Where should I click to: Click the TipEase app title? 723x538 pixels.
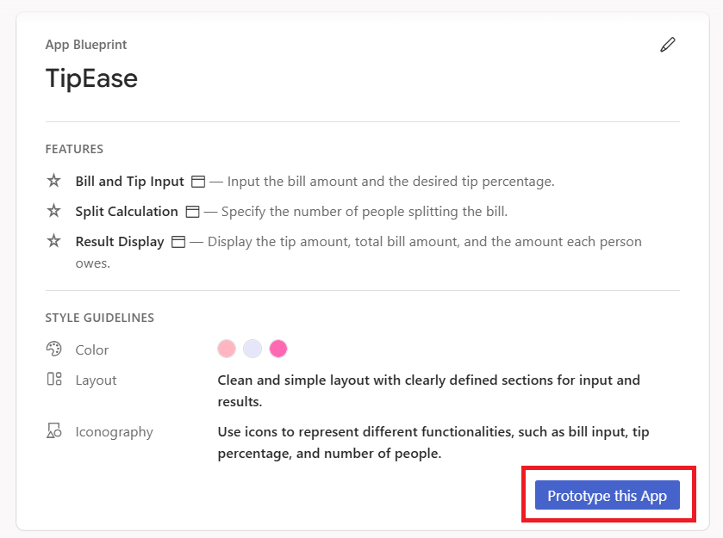(x=91, y=78)
